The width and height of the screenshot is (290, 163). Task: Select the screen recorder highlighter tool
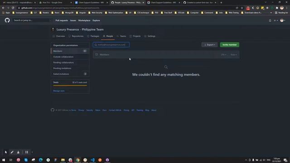point(18,152)
